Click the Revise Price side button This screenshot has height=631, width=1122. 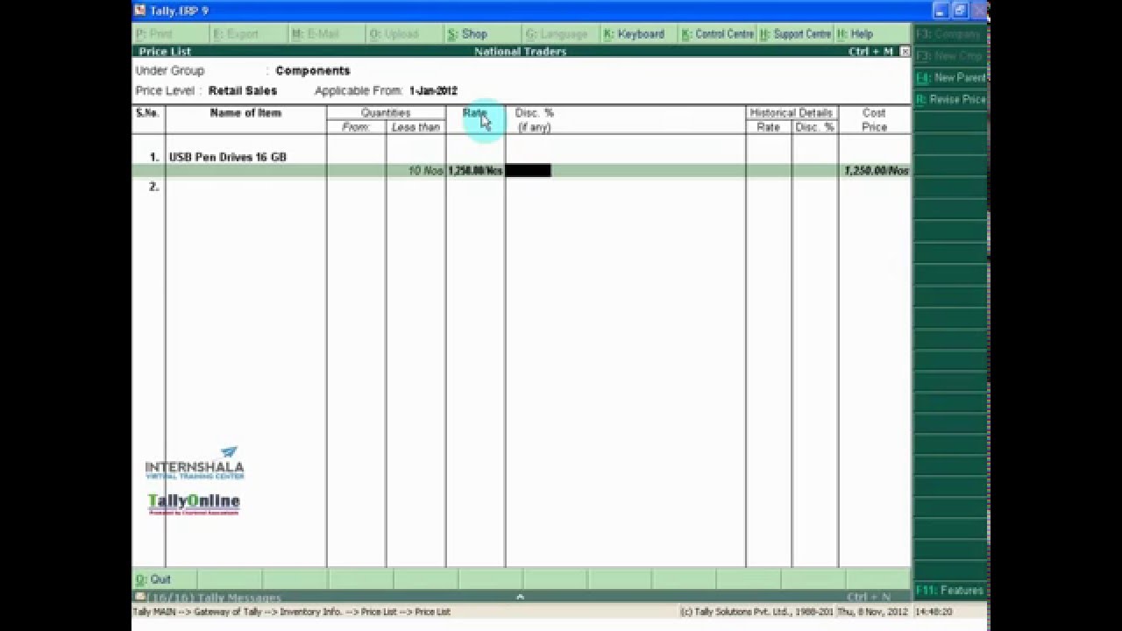[x=950, y=100]
